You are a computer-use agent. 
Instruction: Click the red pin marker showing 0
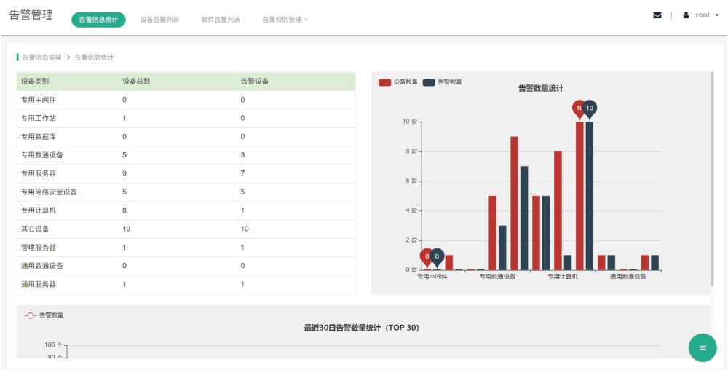click(427, 256)
